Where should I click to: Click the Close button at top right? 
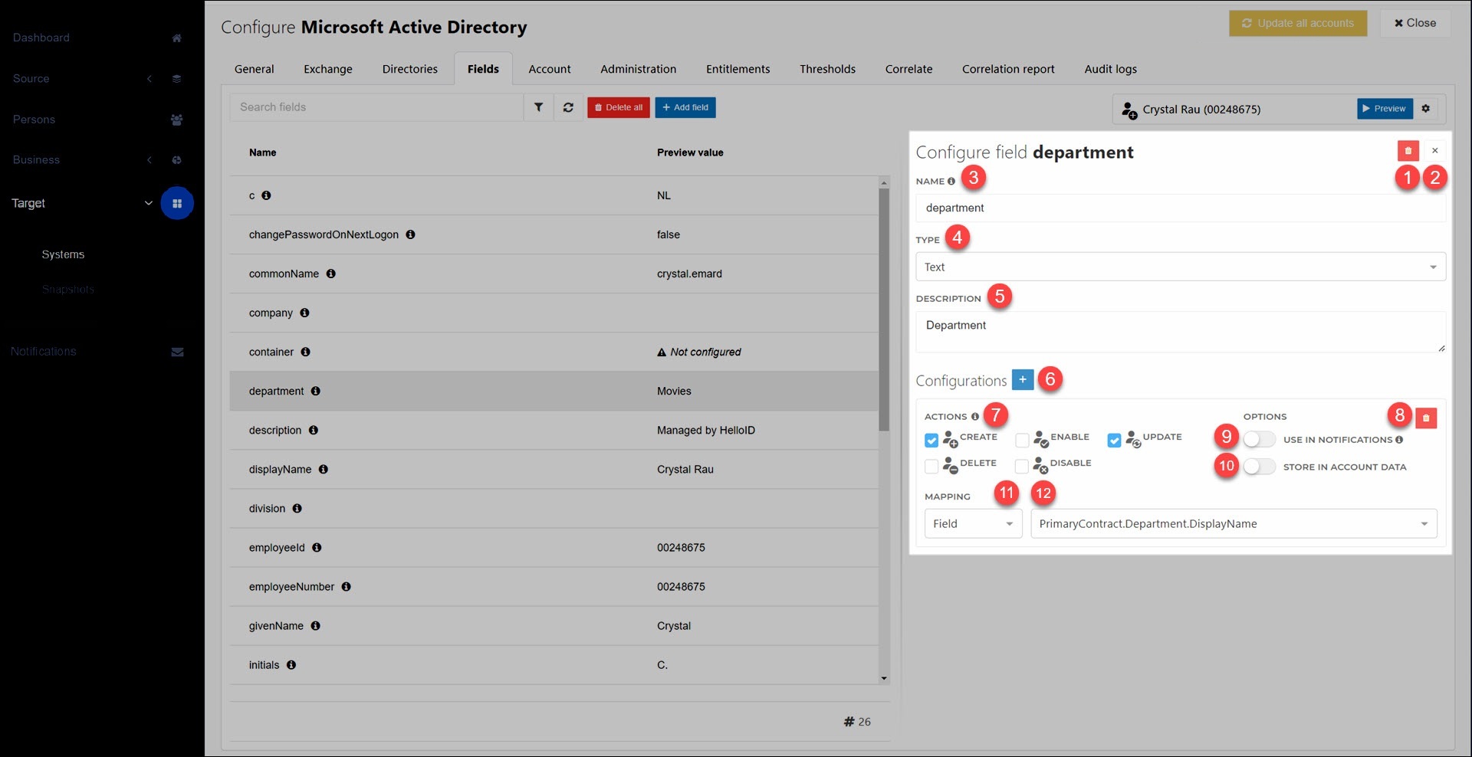tap(1415, 23)
